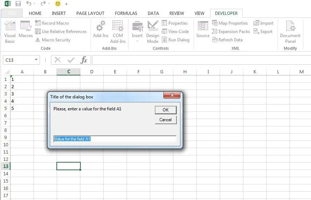Toggle Use Relative References
The width and height of the screenshot is (311, 200).
(61, 32)
